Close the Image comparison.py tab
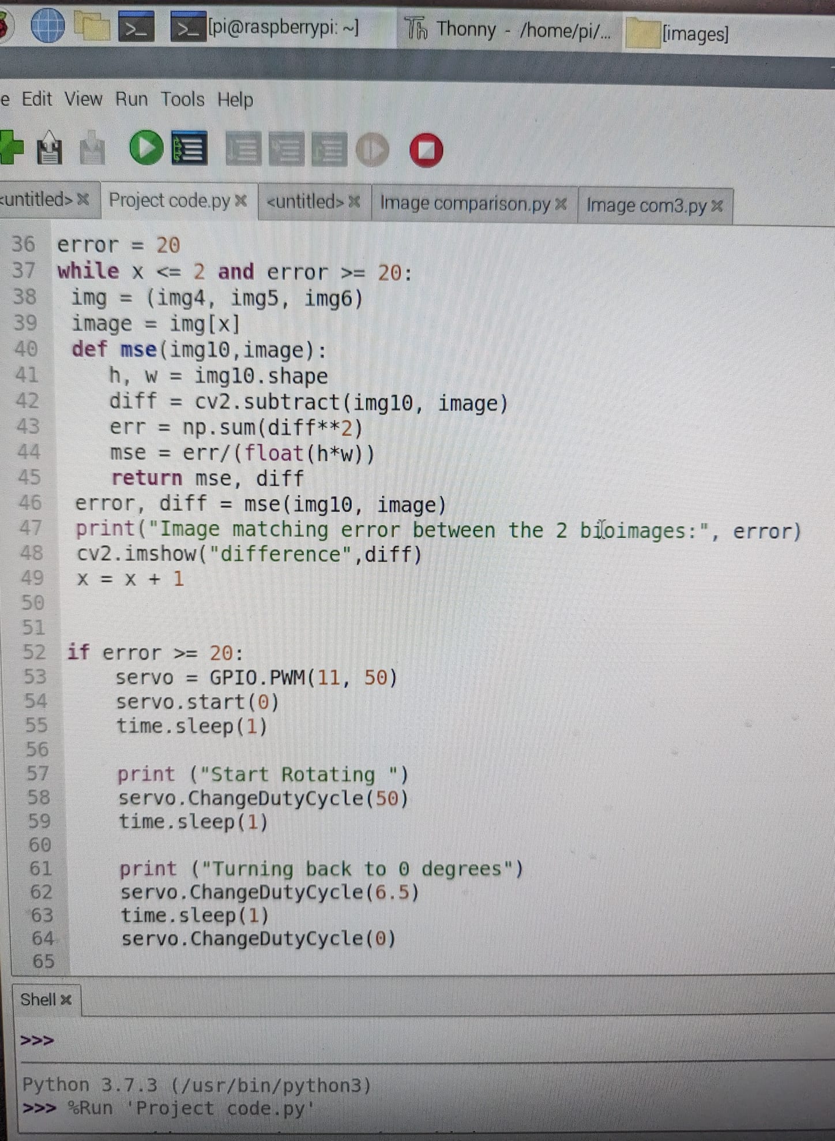 [561, 204]
